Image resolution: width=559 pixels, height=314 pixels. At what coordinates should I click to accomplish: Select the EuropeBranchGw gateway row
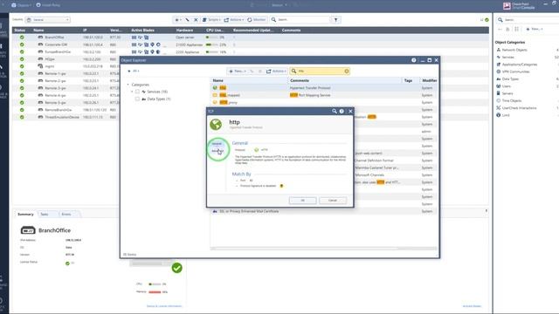coord(250,52)
